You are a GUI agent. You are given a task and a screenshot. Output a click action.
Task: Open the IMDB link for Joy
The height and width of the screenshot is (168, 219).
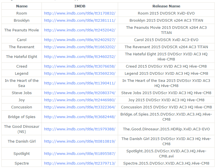(80, 100)
